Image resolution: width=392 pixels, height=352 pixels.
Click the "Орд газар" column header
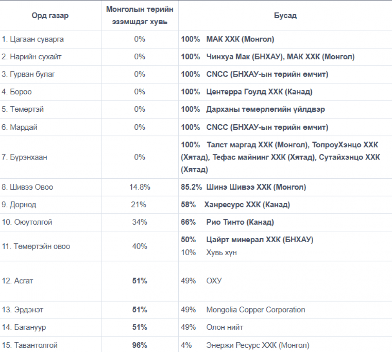[x=50, y=16]
